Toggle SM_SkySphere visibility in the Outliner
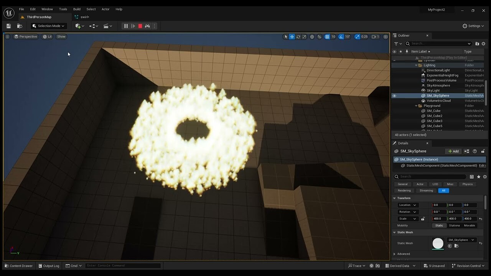The height and width of the screenshot is (276, 491). 394,95
